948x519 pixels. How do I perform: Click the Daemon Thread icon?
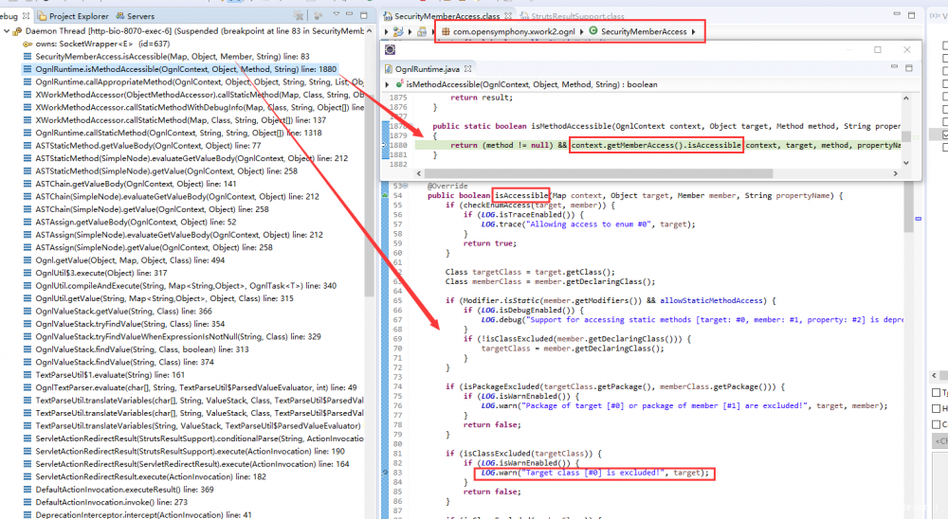17,31
